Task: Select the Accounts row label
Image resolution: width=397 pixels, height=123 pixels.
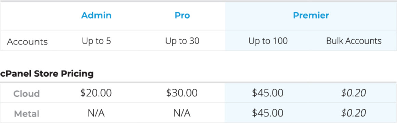Action: click(27, 42)
